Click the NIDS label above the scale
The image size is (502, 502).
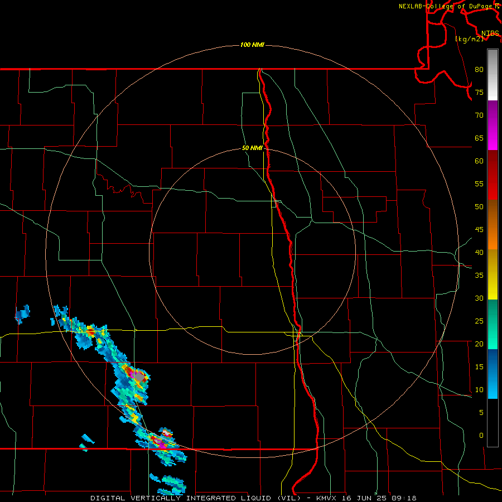pyautogui.click(x=490, y=33)
